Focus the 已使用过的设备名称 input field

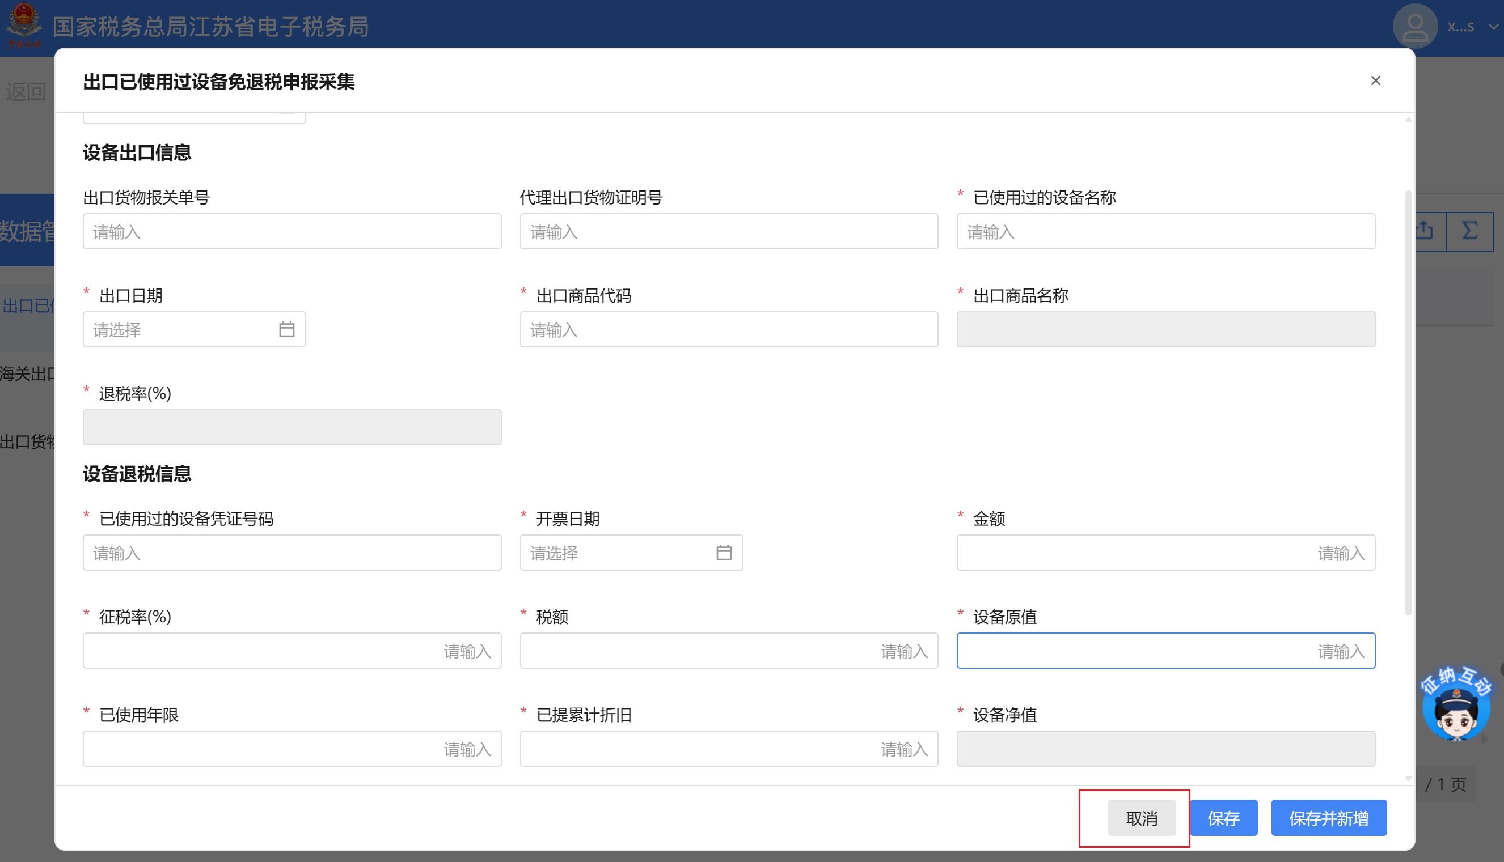click(x=1165, y=231)
